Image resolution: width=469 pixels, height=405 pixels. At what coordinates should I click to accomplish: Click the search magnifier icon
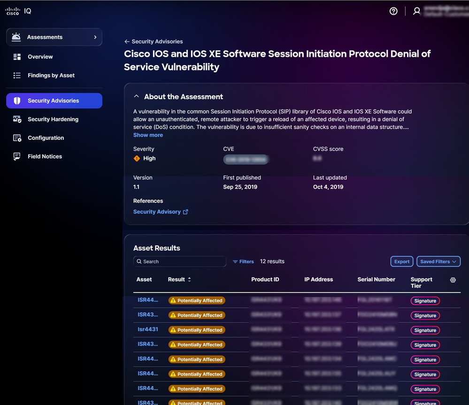(x=139, y=261)
